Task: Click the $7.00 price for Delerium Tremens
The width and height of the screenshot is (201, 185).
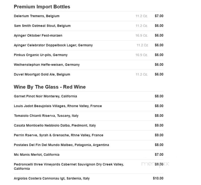Action: [x=159, y=16]
